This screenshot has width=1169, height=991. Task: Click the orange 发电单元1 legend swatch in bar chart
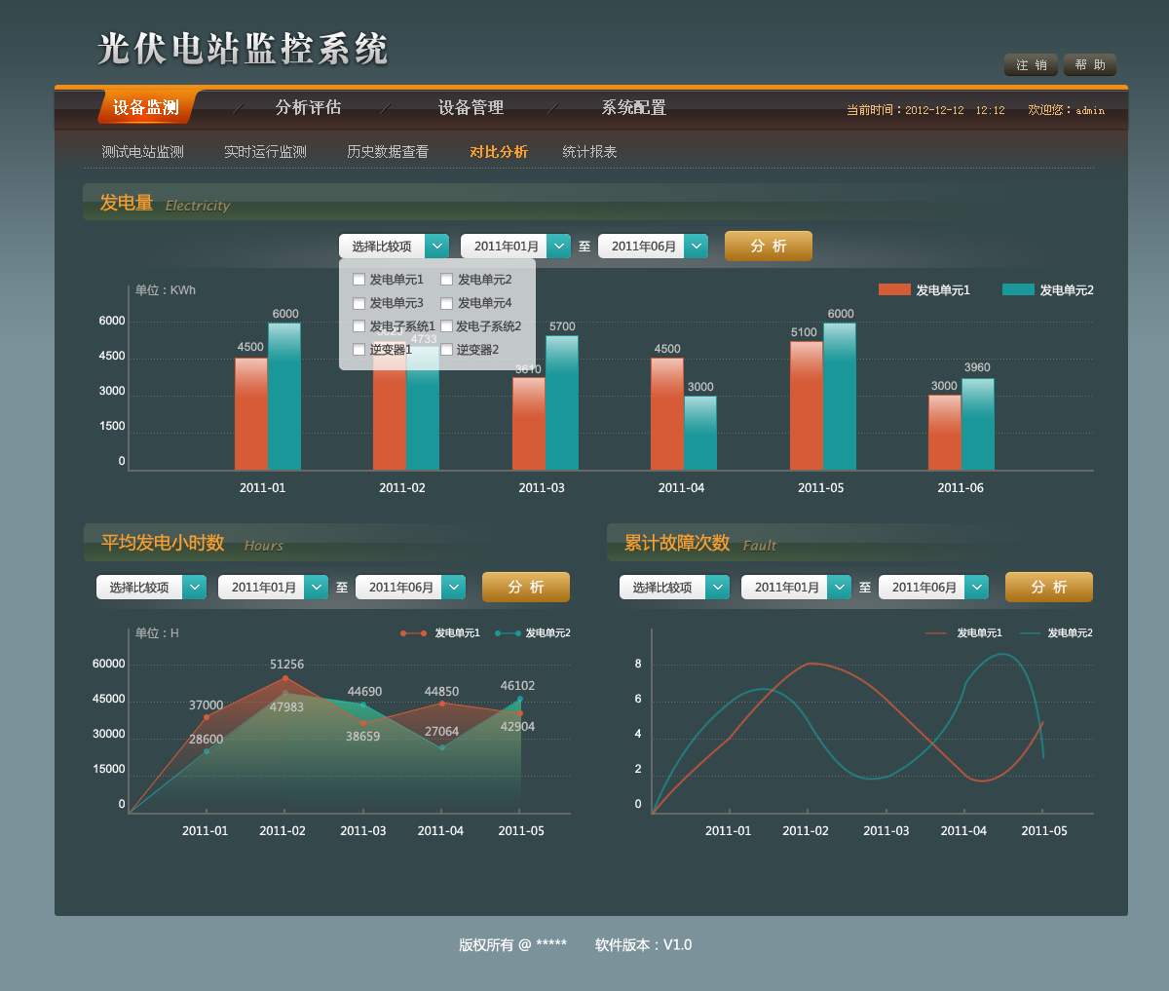click(x=893, y=289)
